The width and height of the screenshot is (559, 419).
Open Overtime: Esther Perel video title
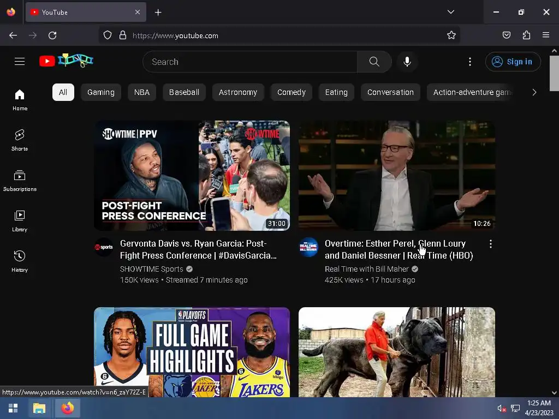point(399,249)
